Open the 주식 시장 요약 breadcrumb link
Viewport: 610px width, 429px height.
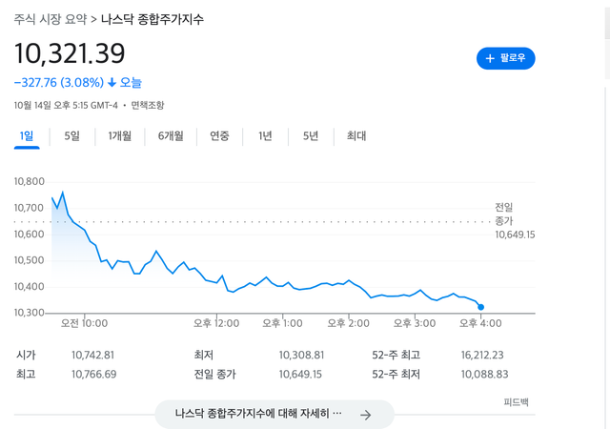[51, 19]
